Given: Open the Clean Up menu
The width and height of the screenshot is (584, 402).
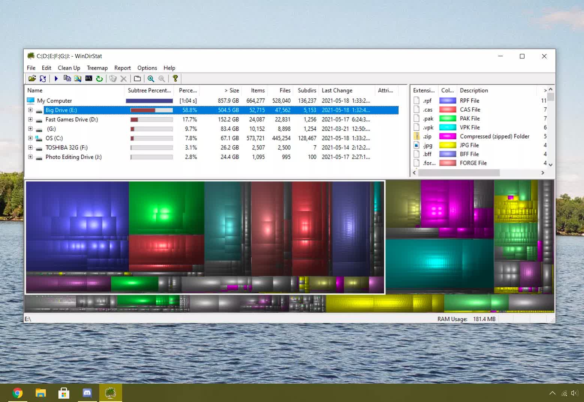Looking at the screenshot, I should tap(69, 68).
